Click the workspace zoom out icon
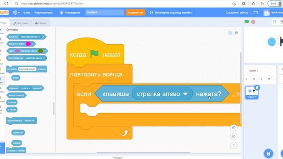The height and width of the screenshot is (159, 283). (234, 136)
